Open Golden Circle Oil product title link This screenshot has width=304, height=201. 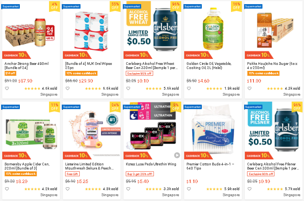point(209,66)
